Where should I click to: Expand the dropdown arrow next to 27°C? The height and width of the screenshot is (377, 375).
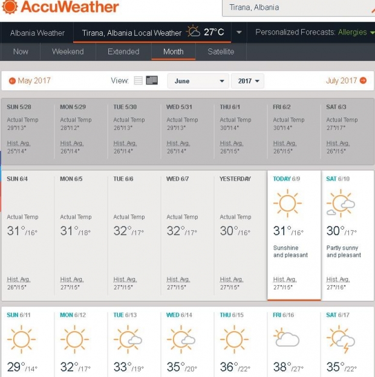click(x=239, y=32)
